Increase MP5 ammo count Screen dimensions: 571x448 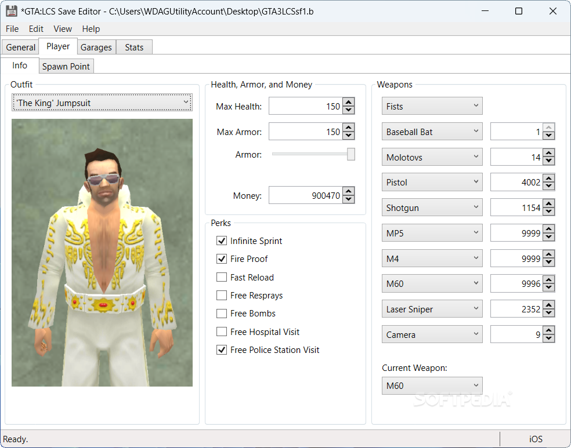coord(549,229)
